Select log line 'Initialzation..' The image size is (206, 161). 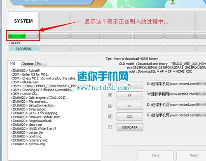pyautogui.click(x=29, y=109)
